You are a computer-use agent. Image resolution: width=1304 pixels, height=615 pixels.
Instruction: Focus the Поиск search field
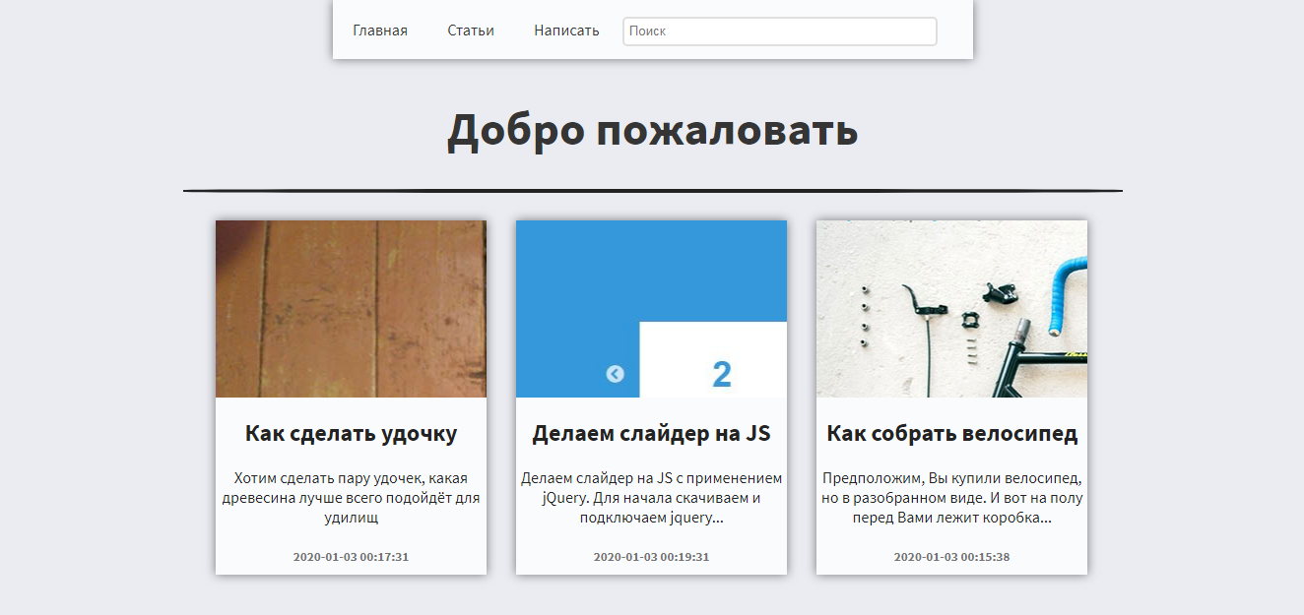click(780, 31)
